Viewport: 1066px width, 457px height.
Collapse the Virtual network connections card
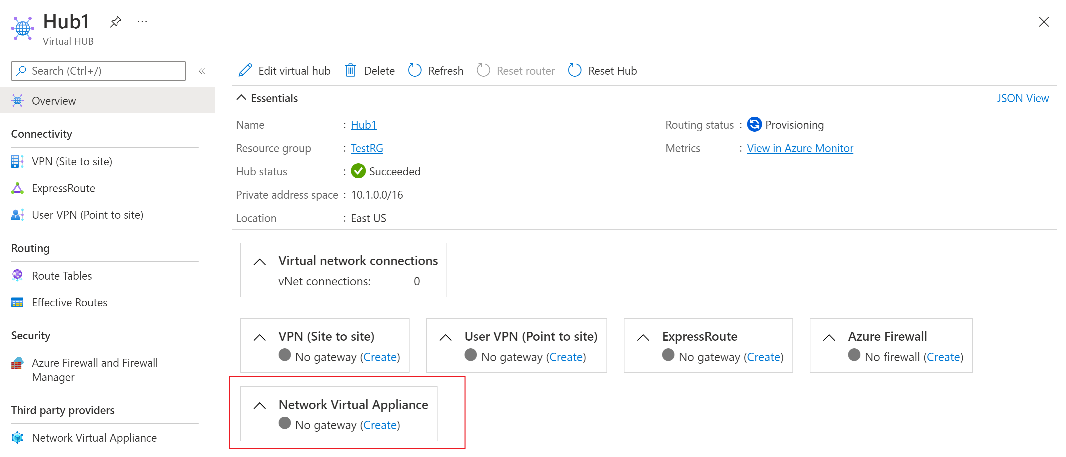260,262
